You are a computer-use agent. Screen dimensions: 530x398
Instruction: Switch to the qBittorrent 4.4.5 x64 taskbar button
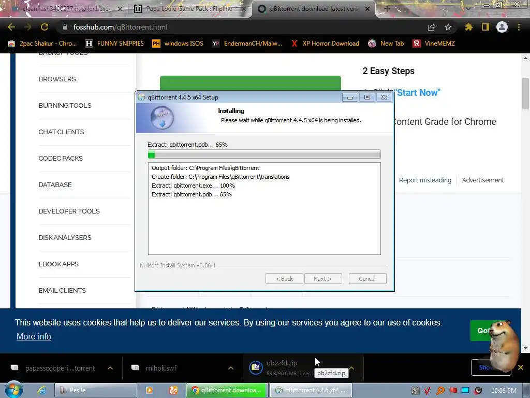pos(311,390)
